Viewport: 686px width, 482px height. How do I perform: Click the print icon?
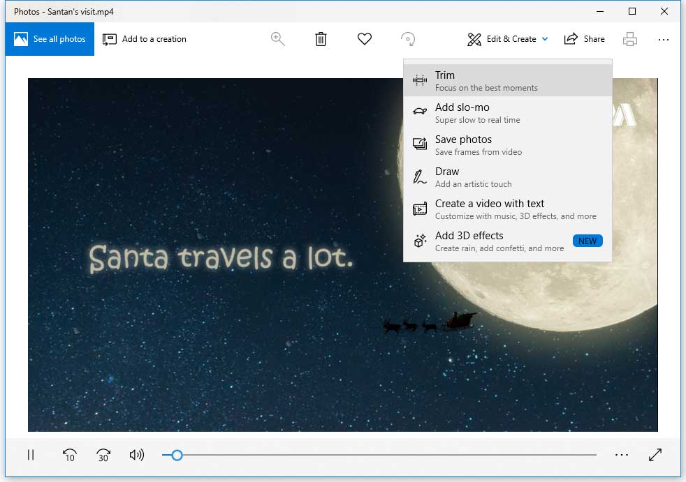pos(629,39)
